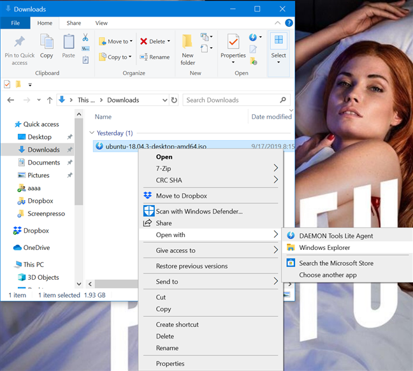This screenshot has width=413, height=371.
Task: Click Properties checkmark in quick access toolbar
Action: pos(7,84)
